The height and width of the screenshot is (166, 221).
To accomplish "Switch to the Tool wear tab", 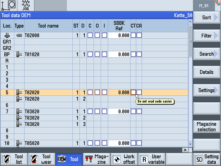I will click(41, 159).
